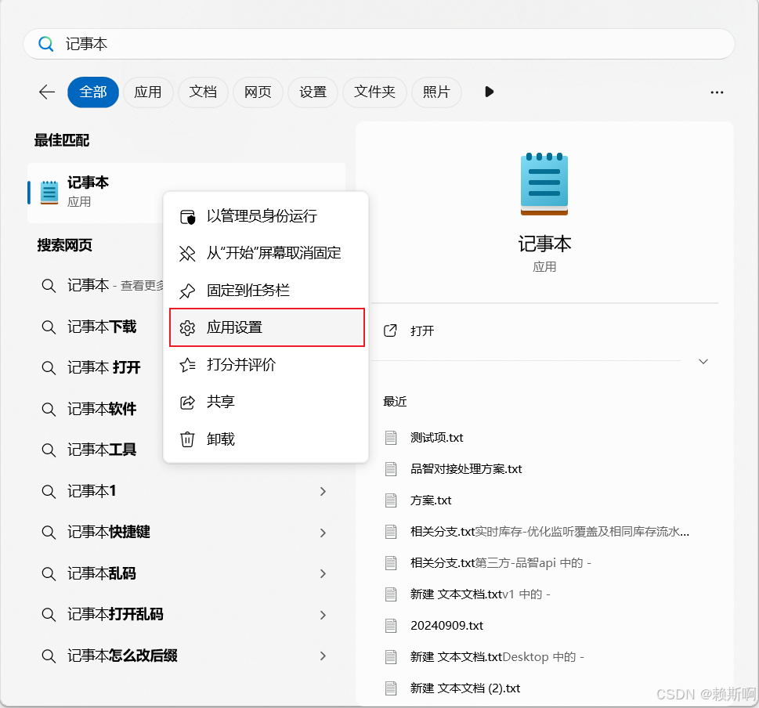Click 打开 in the preview panel

[x=422, y=331]
